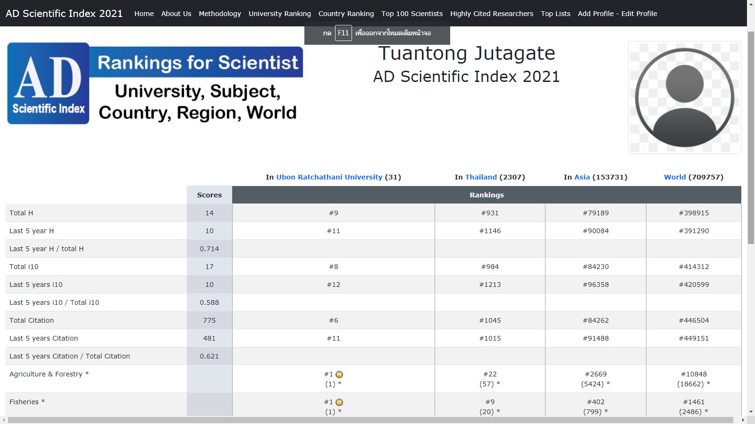755x424 pixels.
Task: Click World rank #420599
Action: [694, 285]
